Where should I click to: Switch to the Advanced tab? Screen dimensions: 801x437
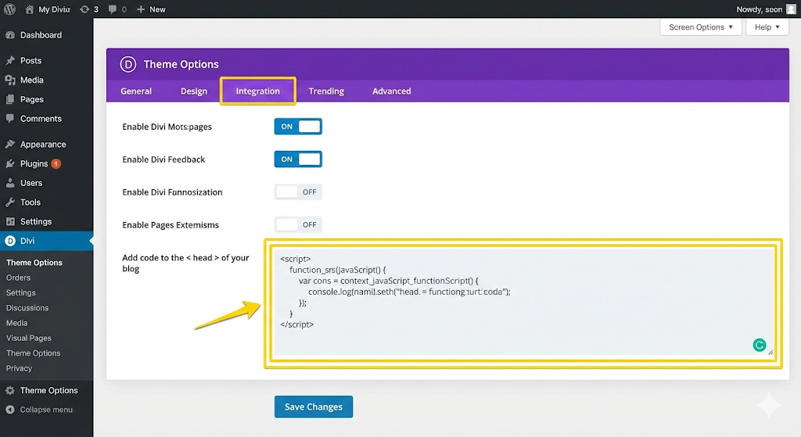391,91
